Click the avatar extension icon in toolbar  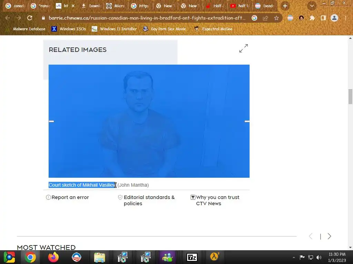(x=301, y=18)
